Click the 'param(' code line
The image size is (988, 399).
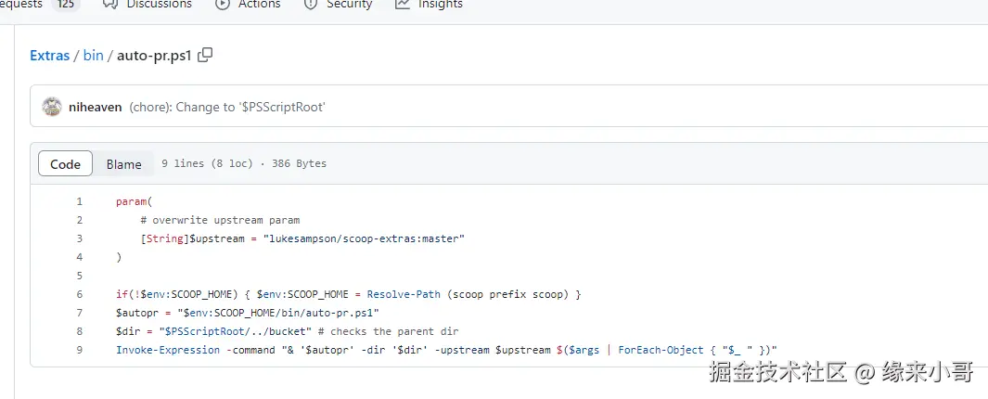coord(135,201)
